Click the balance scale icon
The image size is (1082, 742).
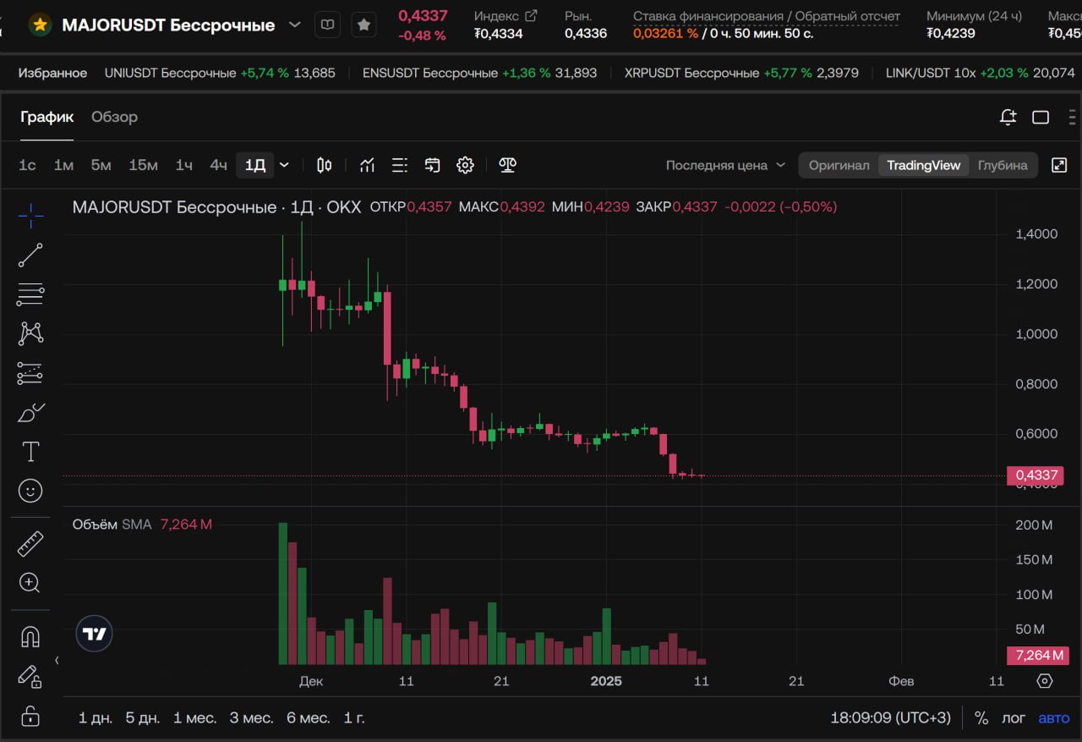coord(507,165)
